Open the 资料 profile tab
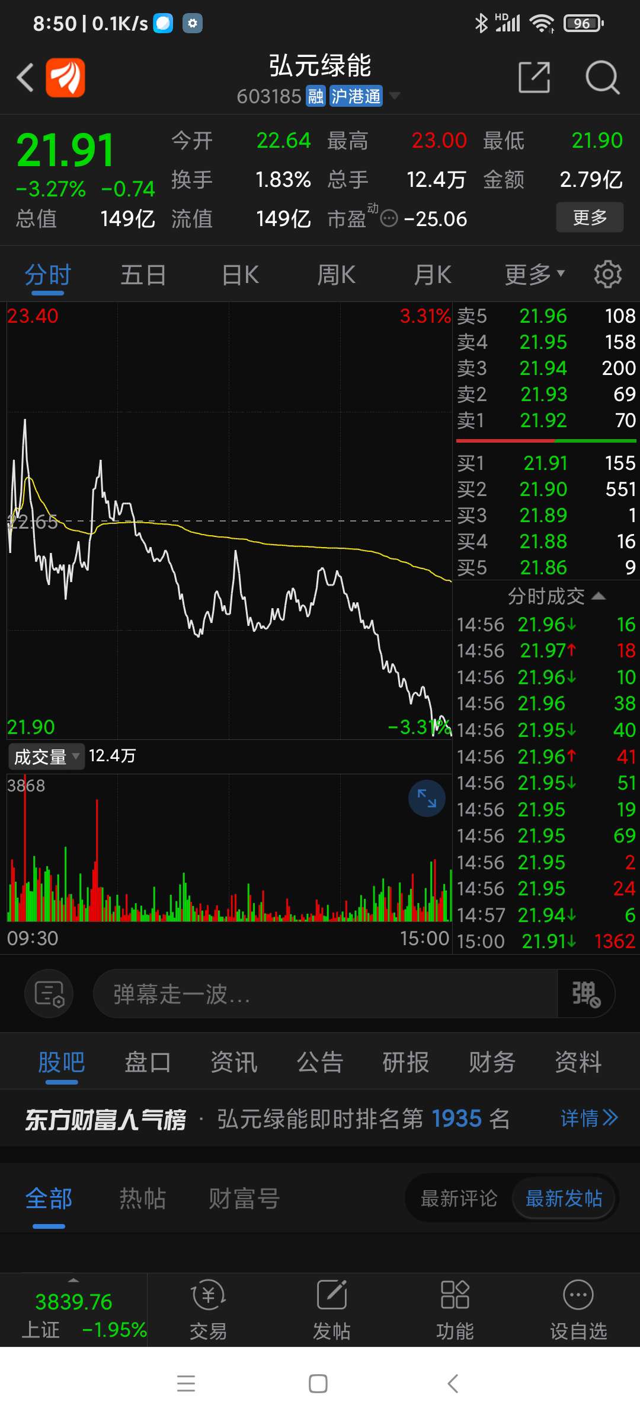 [x=578, y=1062]
